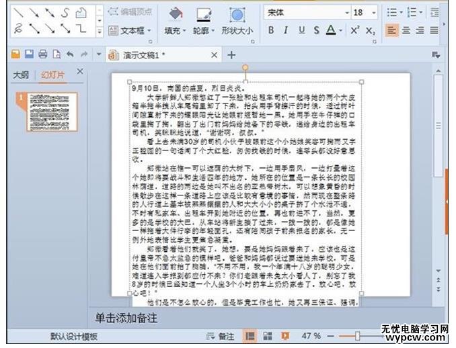This screenshot has height=348, width=456.
Task: Enable right alignment
Action: 420,30
